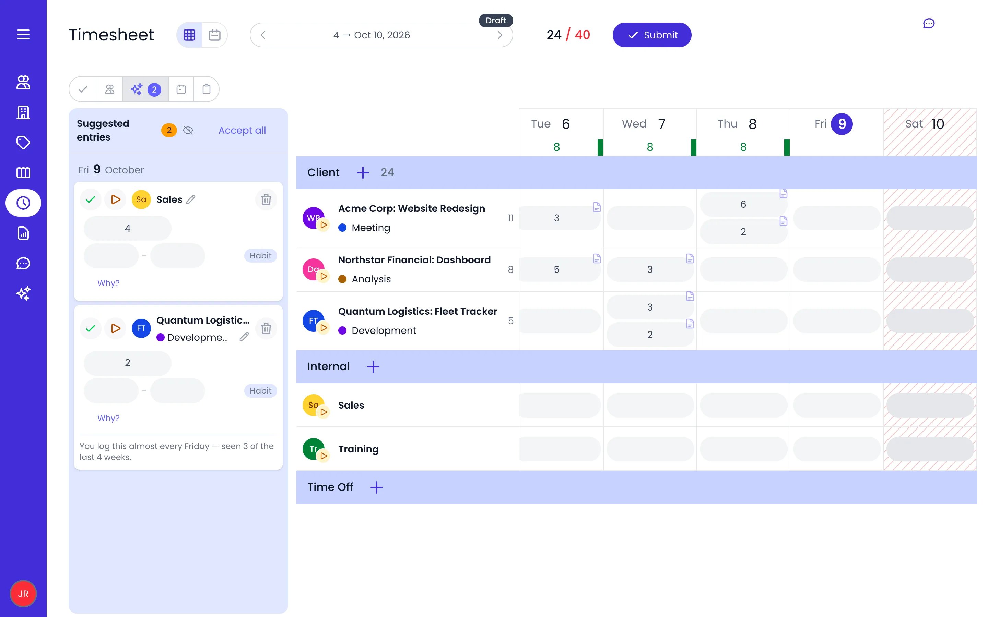Screen dimensions: 988x617
Task: Click the Submit button
Action: [x=652, y=35]
